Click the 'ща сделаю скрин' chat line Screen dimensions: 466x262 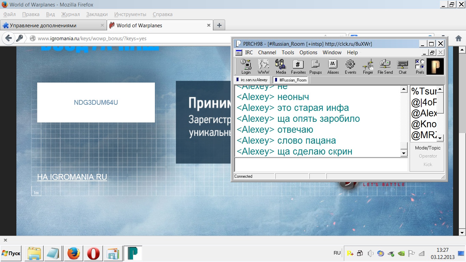(x=294, y=151)
